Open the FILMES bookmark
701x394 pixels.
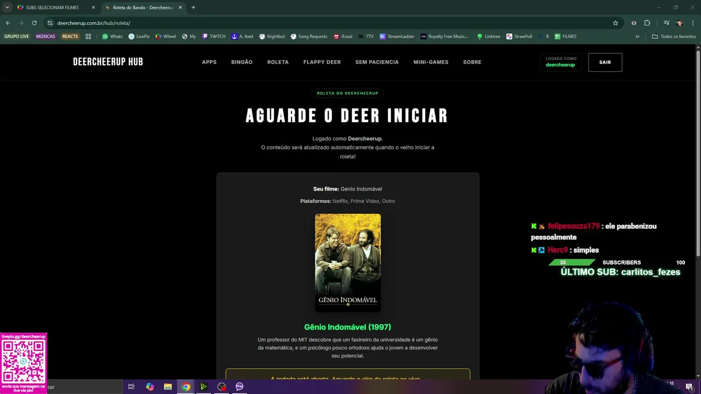point(565,37)
